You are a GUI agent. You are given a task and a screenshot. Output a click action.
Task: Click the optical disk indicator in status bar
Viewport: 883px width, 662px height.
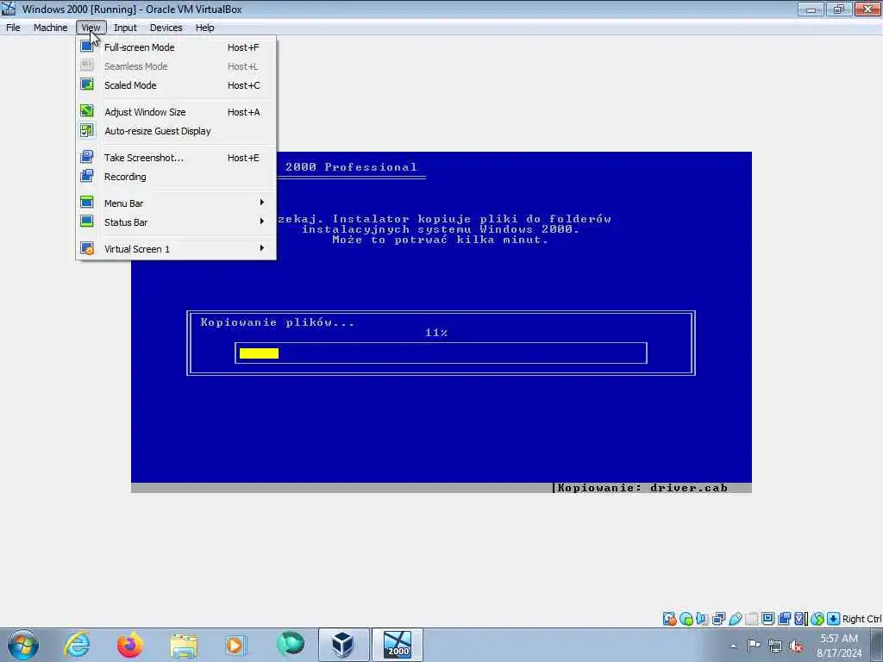(686, 619)
